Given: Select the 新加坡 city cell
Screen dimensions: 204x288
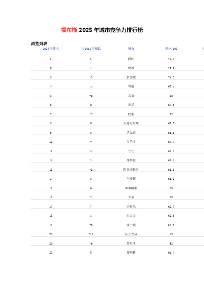Looking at the screenshot, I should (131, 77).
